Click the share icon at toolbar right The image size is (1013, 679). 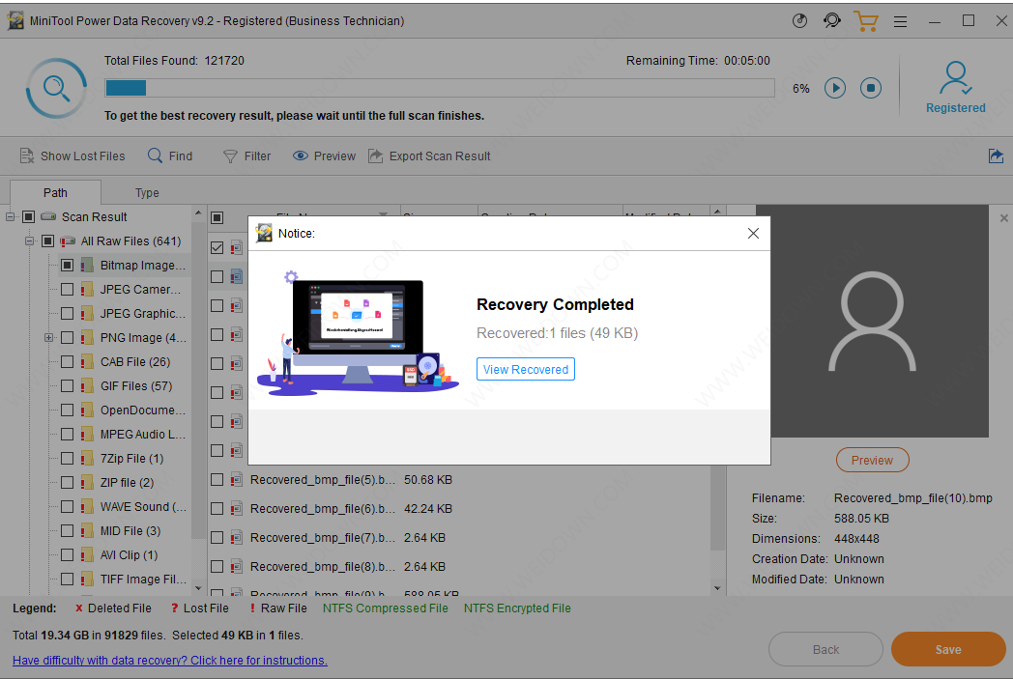[x=996, y=156]
